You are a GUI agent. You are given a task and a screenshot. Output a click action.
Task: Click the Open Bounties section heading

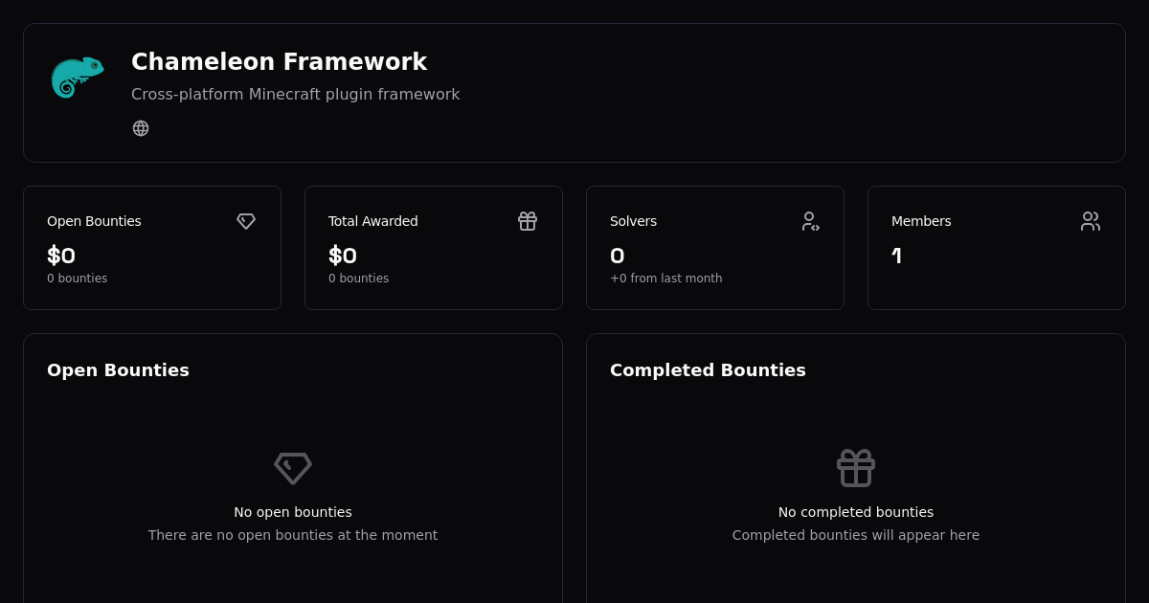118,370
